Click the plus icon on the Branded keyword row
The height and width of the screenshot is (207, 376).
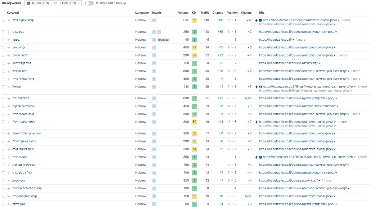(x=9, y=40)
